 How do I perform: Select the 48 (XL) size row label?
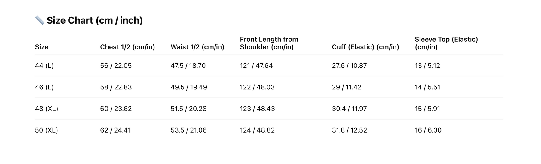click(x=47, y=109)
